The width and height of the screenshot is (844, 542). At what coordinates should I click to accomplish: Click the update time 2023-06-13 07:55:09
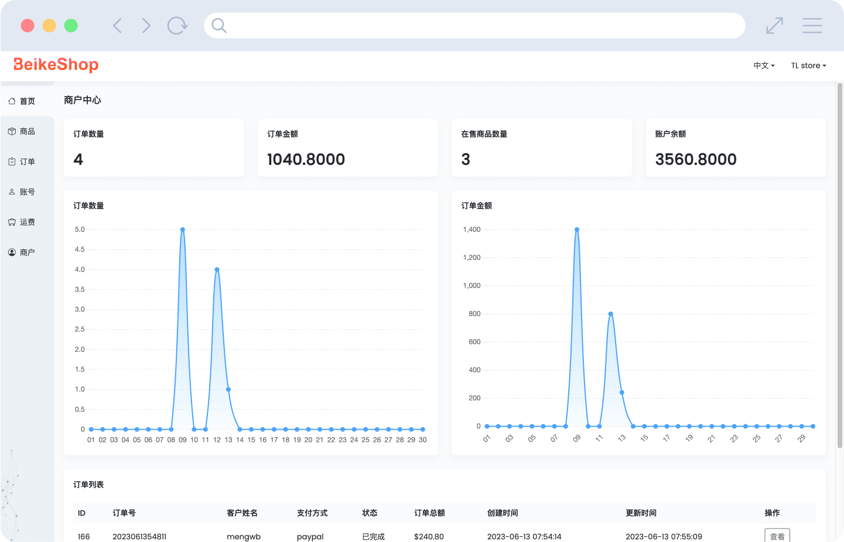click(x=664, y=537)
